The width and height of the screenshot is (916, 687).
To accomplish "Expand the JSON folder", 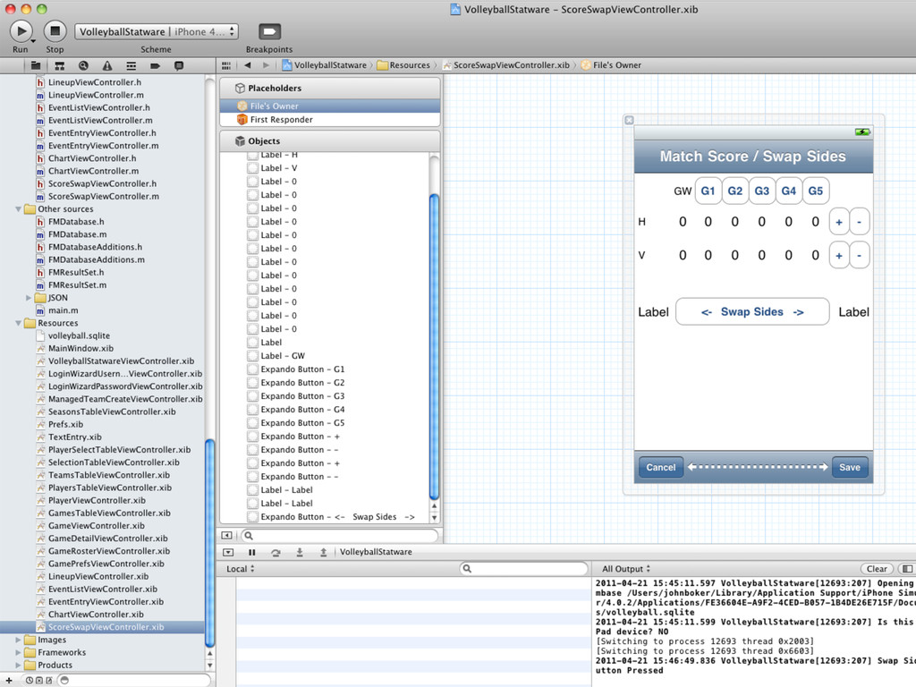I will tap(29, 298).
